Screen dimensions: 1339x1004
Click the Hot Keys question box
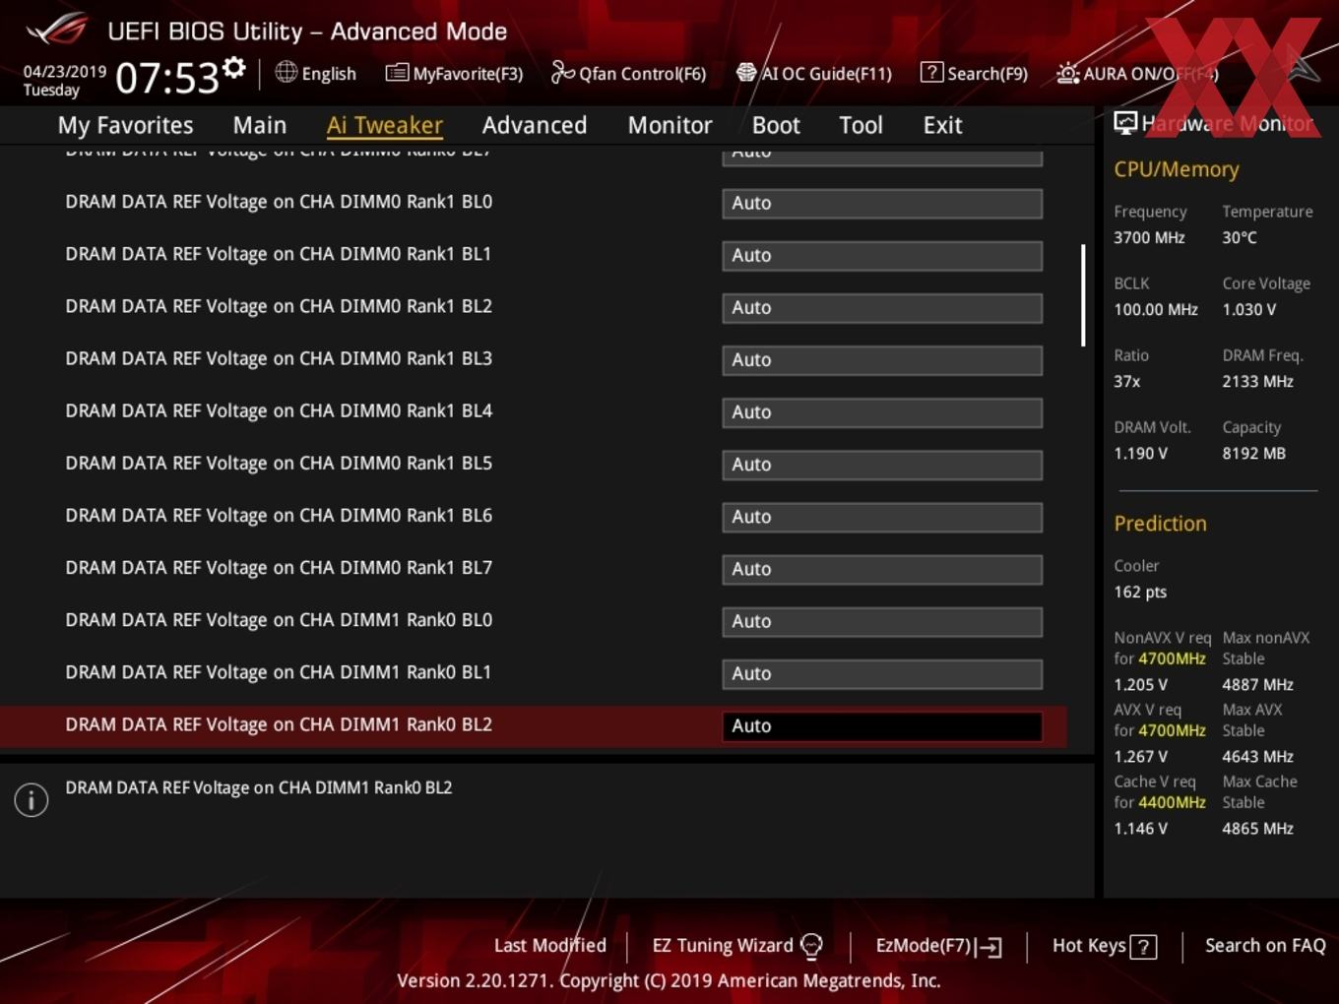[x=1143, y=947]
